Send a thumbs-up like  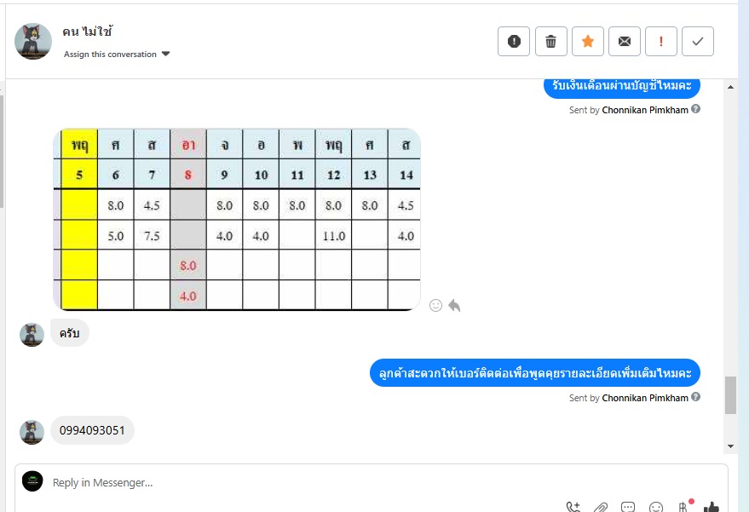coord(712,507)
